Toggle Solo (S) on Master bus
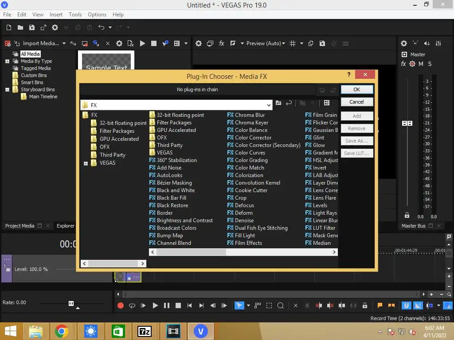454x340 pixels. [x=430, y=64]
